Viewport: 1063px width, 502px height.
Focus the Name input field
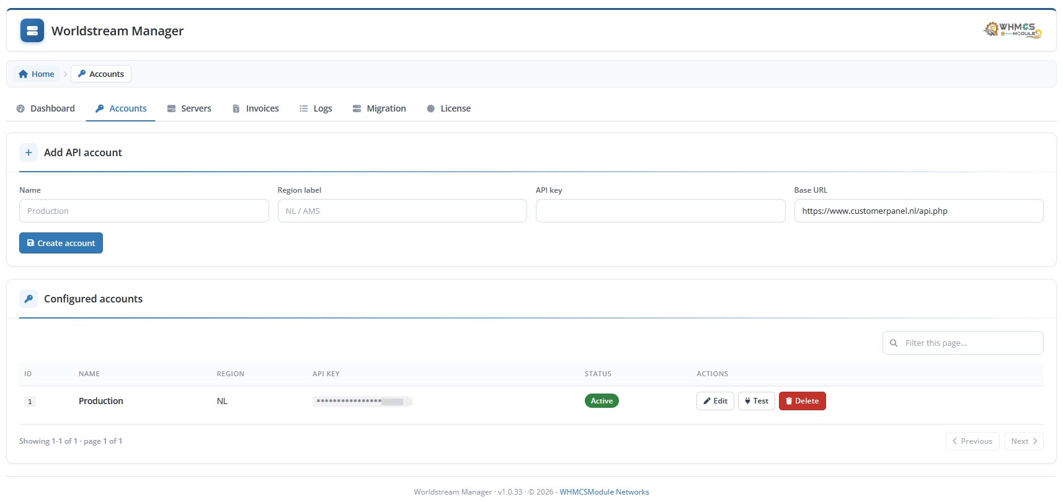pyautogui.click(x=144, y=211)
